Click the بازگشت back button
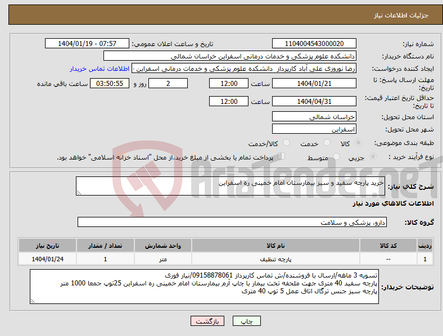Image resolution: width=443 pixels, height=336 pixels. (207, 321)
